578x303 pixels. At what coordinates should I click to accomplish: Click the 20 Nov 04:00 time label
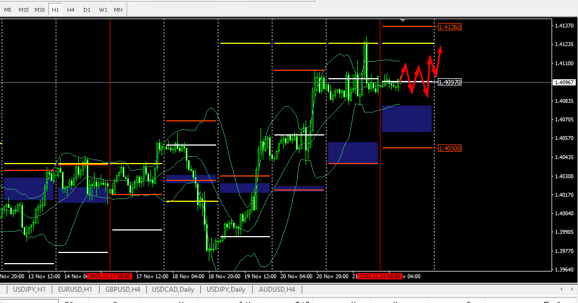[x=297, y=277]
